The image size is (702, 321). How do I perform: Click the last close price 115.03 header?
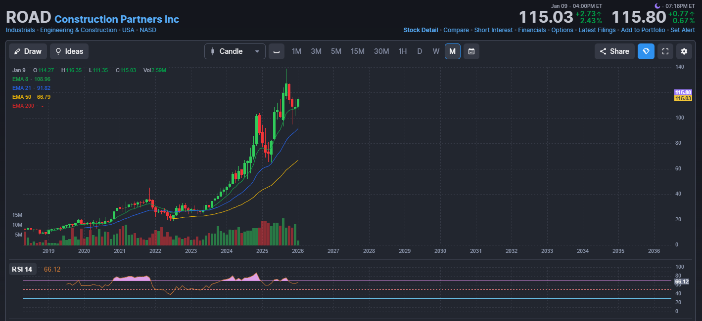(546, 17)
